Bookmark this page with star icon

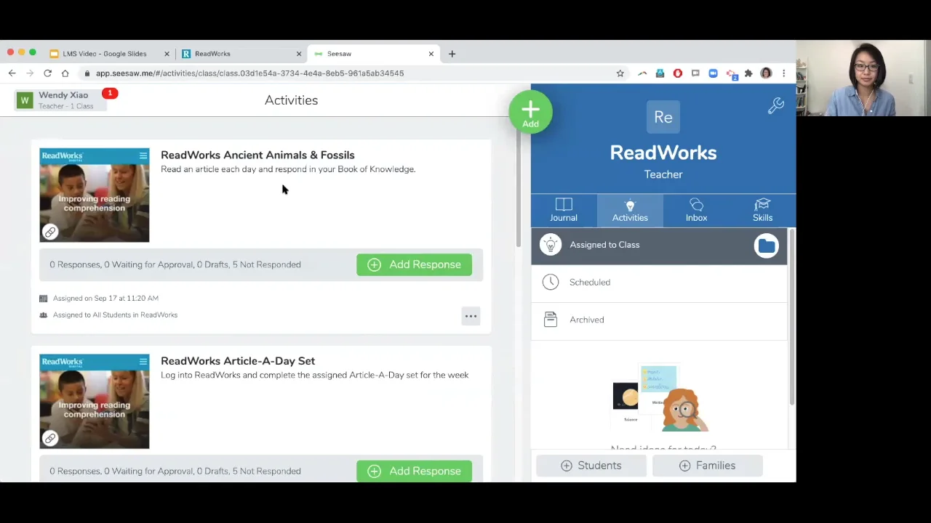tap(620, 73)
